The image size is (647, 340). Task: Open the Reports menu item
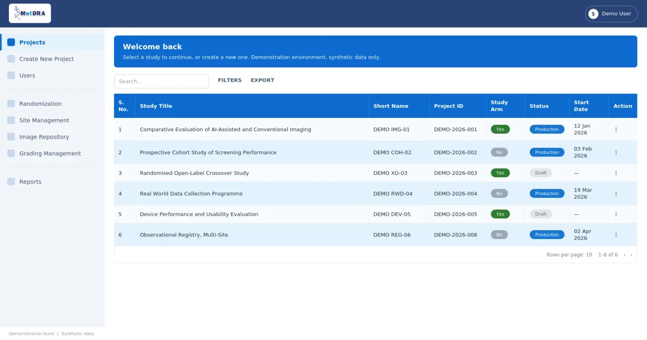pos(52,182)
